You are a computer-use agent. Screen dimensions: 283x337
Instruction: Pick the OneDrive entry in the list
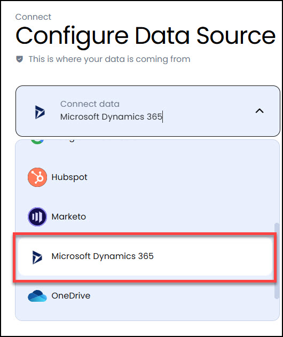click(x=71, y=296)
